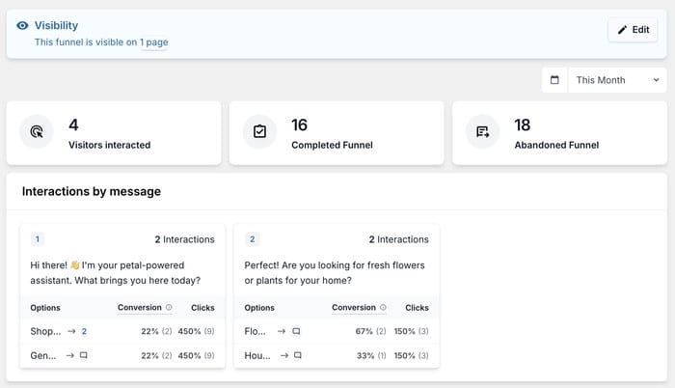The height and width of the screenshot is (388, 675).
Task: Click the chat icon in Gen... row
Action: (84, 355)
